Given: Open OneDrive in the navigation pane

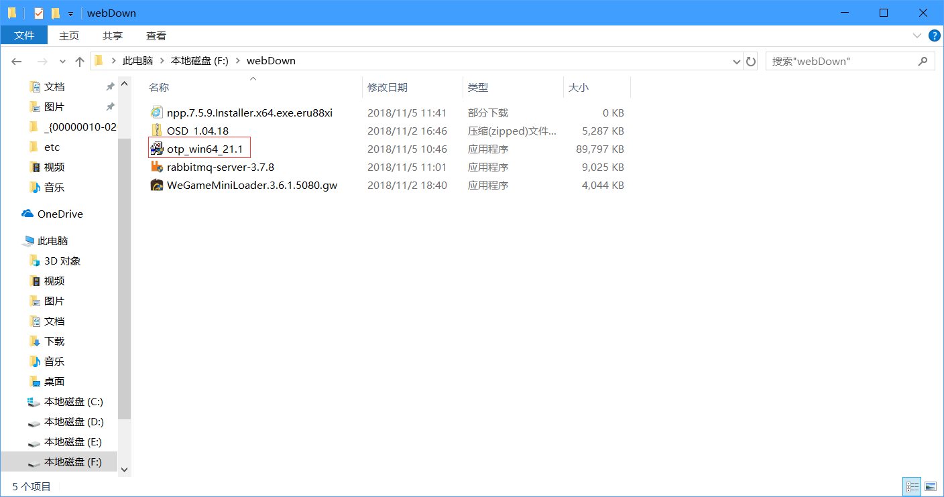Looking at the screenshot, I should (52, 214).
